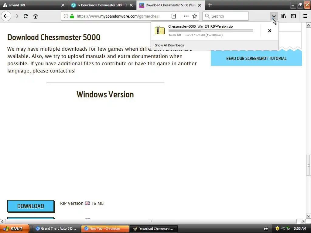This screenshot has height=233, width=311.
Task: Show sidebars with the sidebar icon
Action: tap(293, 16)
